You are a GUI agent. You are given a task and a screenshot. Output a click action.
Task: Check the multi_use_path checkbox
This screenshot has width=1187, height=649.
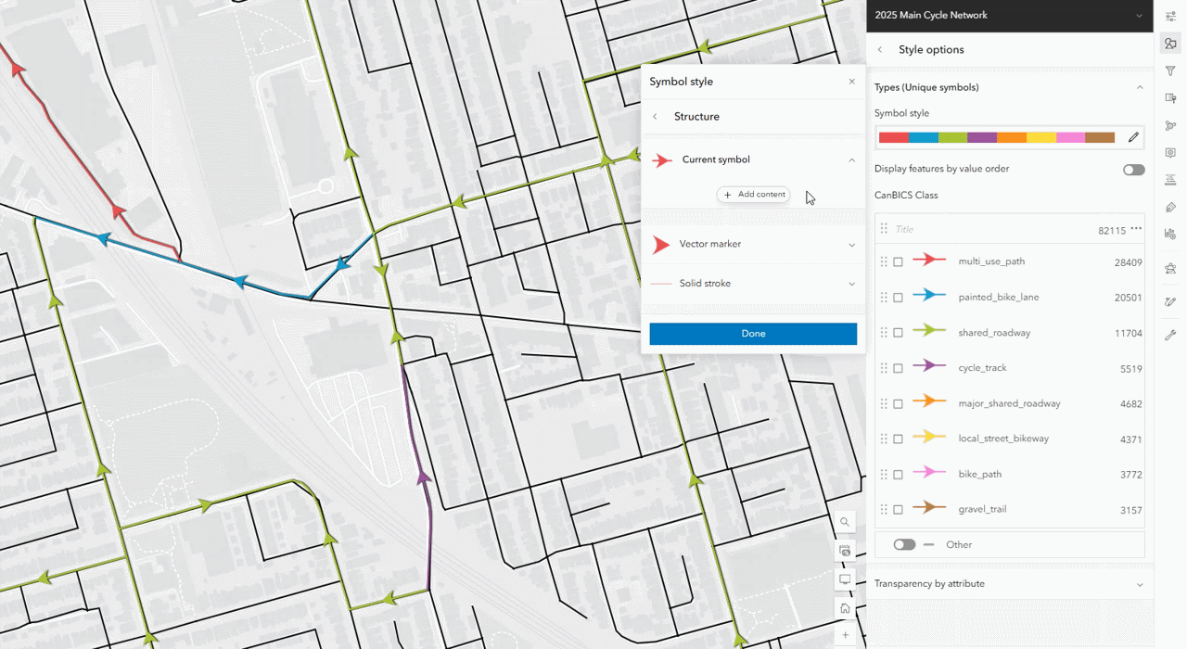898,262
